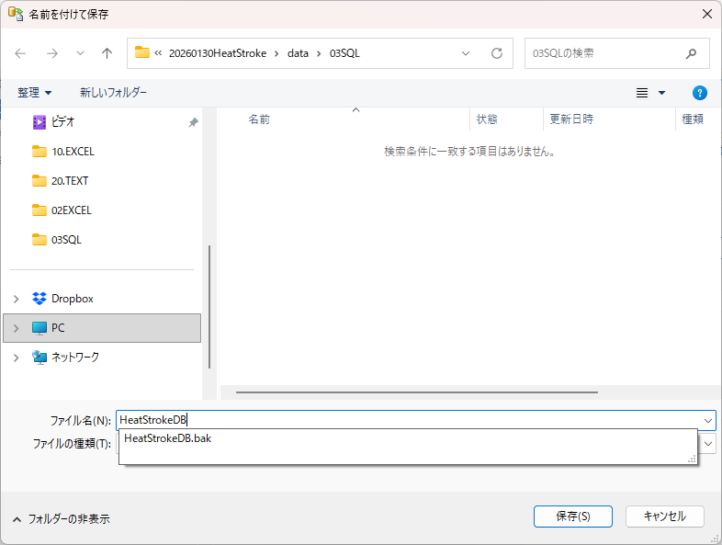Click the Up one level arrow

tap(107, 53)
